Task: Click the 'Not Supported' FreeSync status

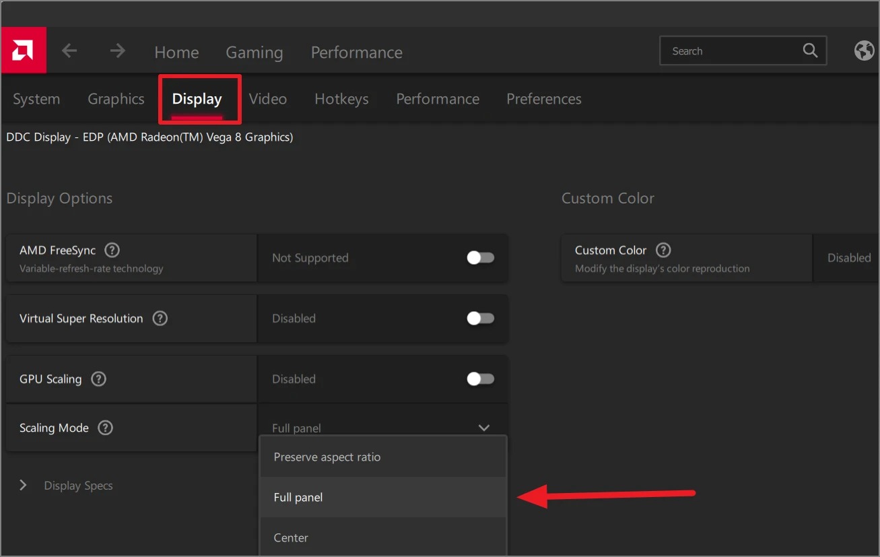Action: (x=310, y=258)
